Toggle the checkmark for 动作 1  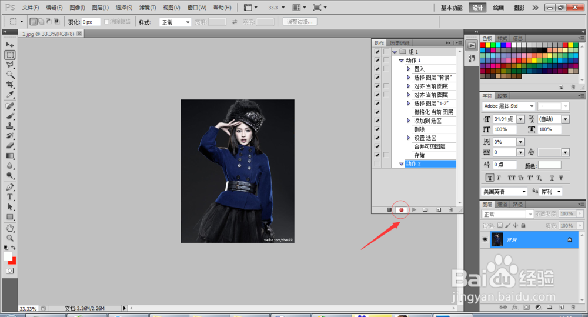tap(377, 60)
